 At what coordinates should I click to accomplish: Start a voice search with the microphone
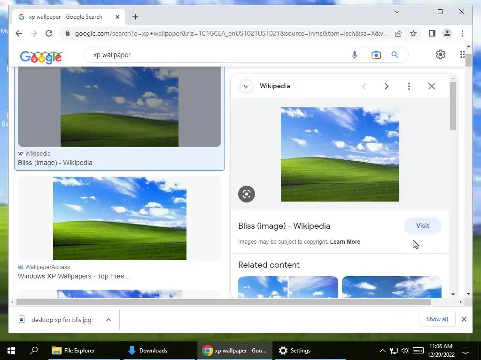(354, 55)
